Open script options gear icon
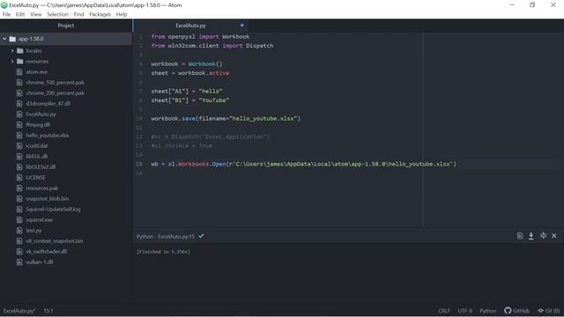This screenshot has height=317, width=564. point(543,235)
